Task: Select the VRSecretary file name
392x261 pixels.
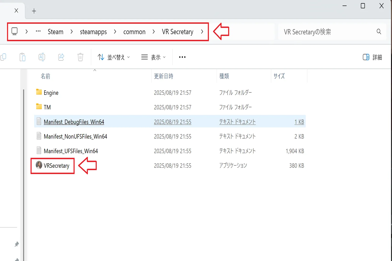Action: pyautogui.click(x=57, y=166)
